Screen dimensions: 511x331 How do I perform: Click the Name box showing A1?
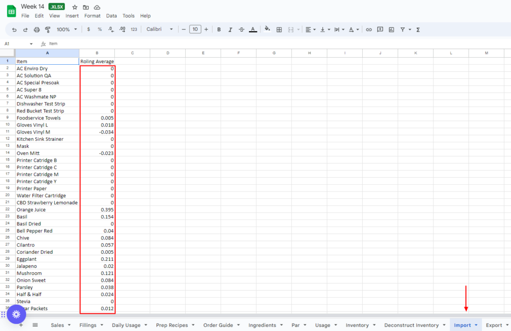pos(17,44)
